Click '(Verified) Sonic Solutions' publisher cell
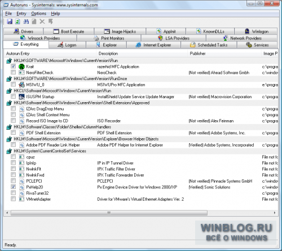Screen dimensions: 282x251 (209, 187)
